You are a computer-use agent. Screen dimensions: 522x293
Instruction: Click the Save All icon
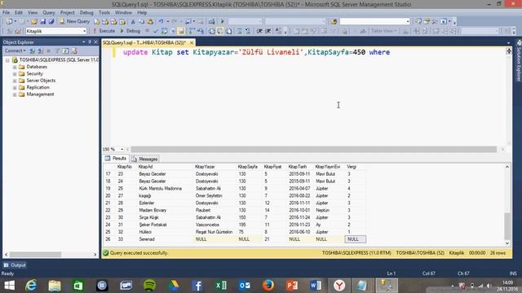coord(51,22)
